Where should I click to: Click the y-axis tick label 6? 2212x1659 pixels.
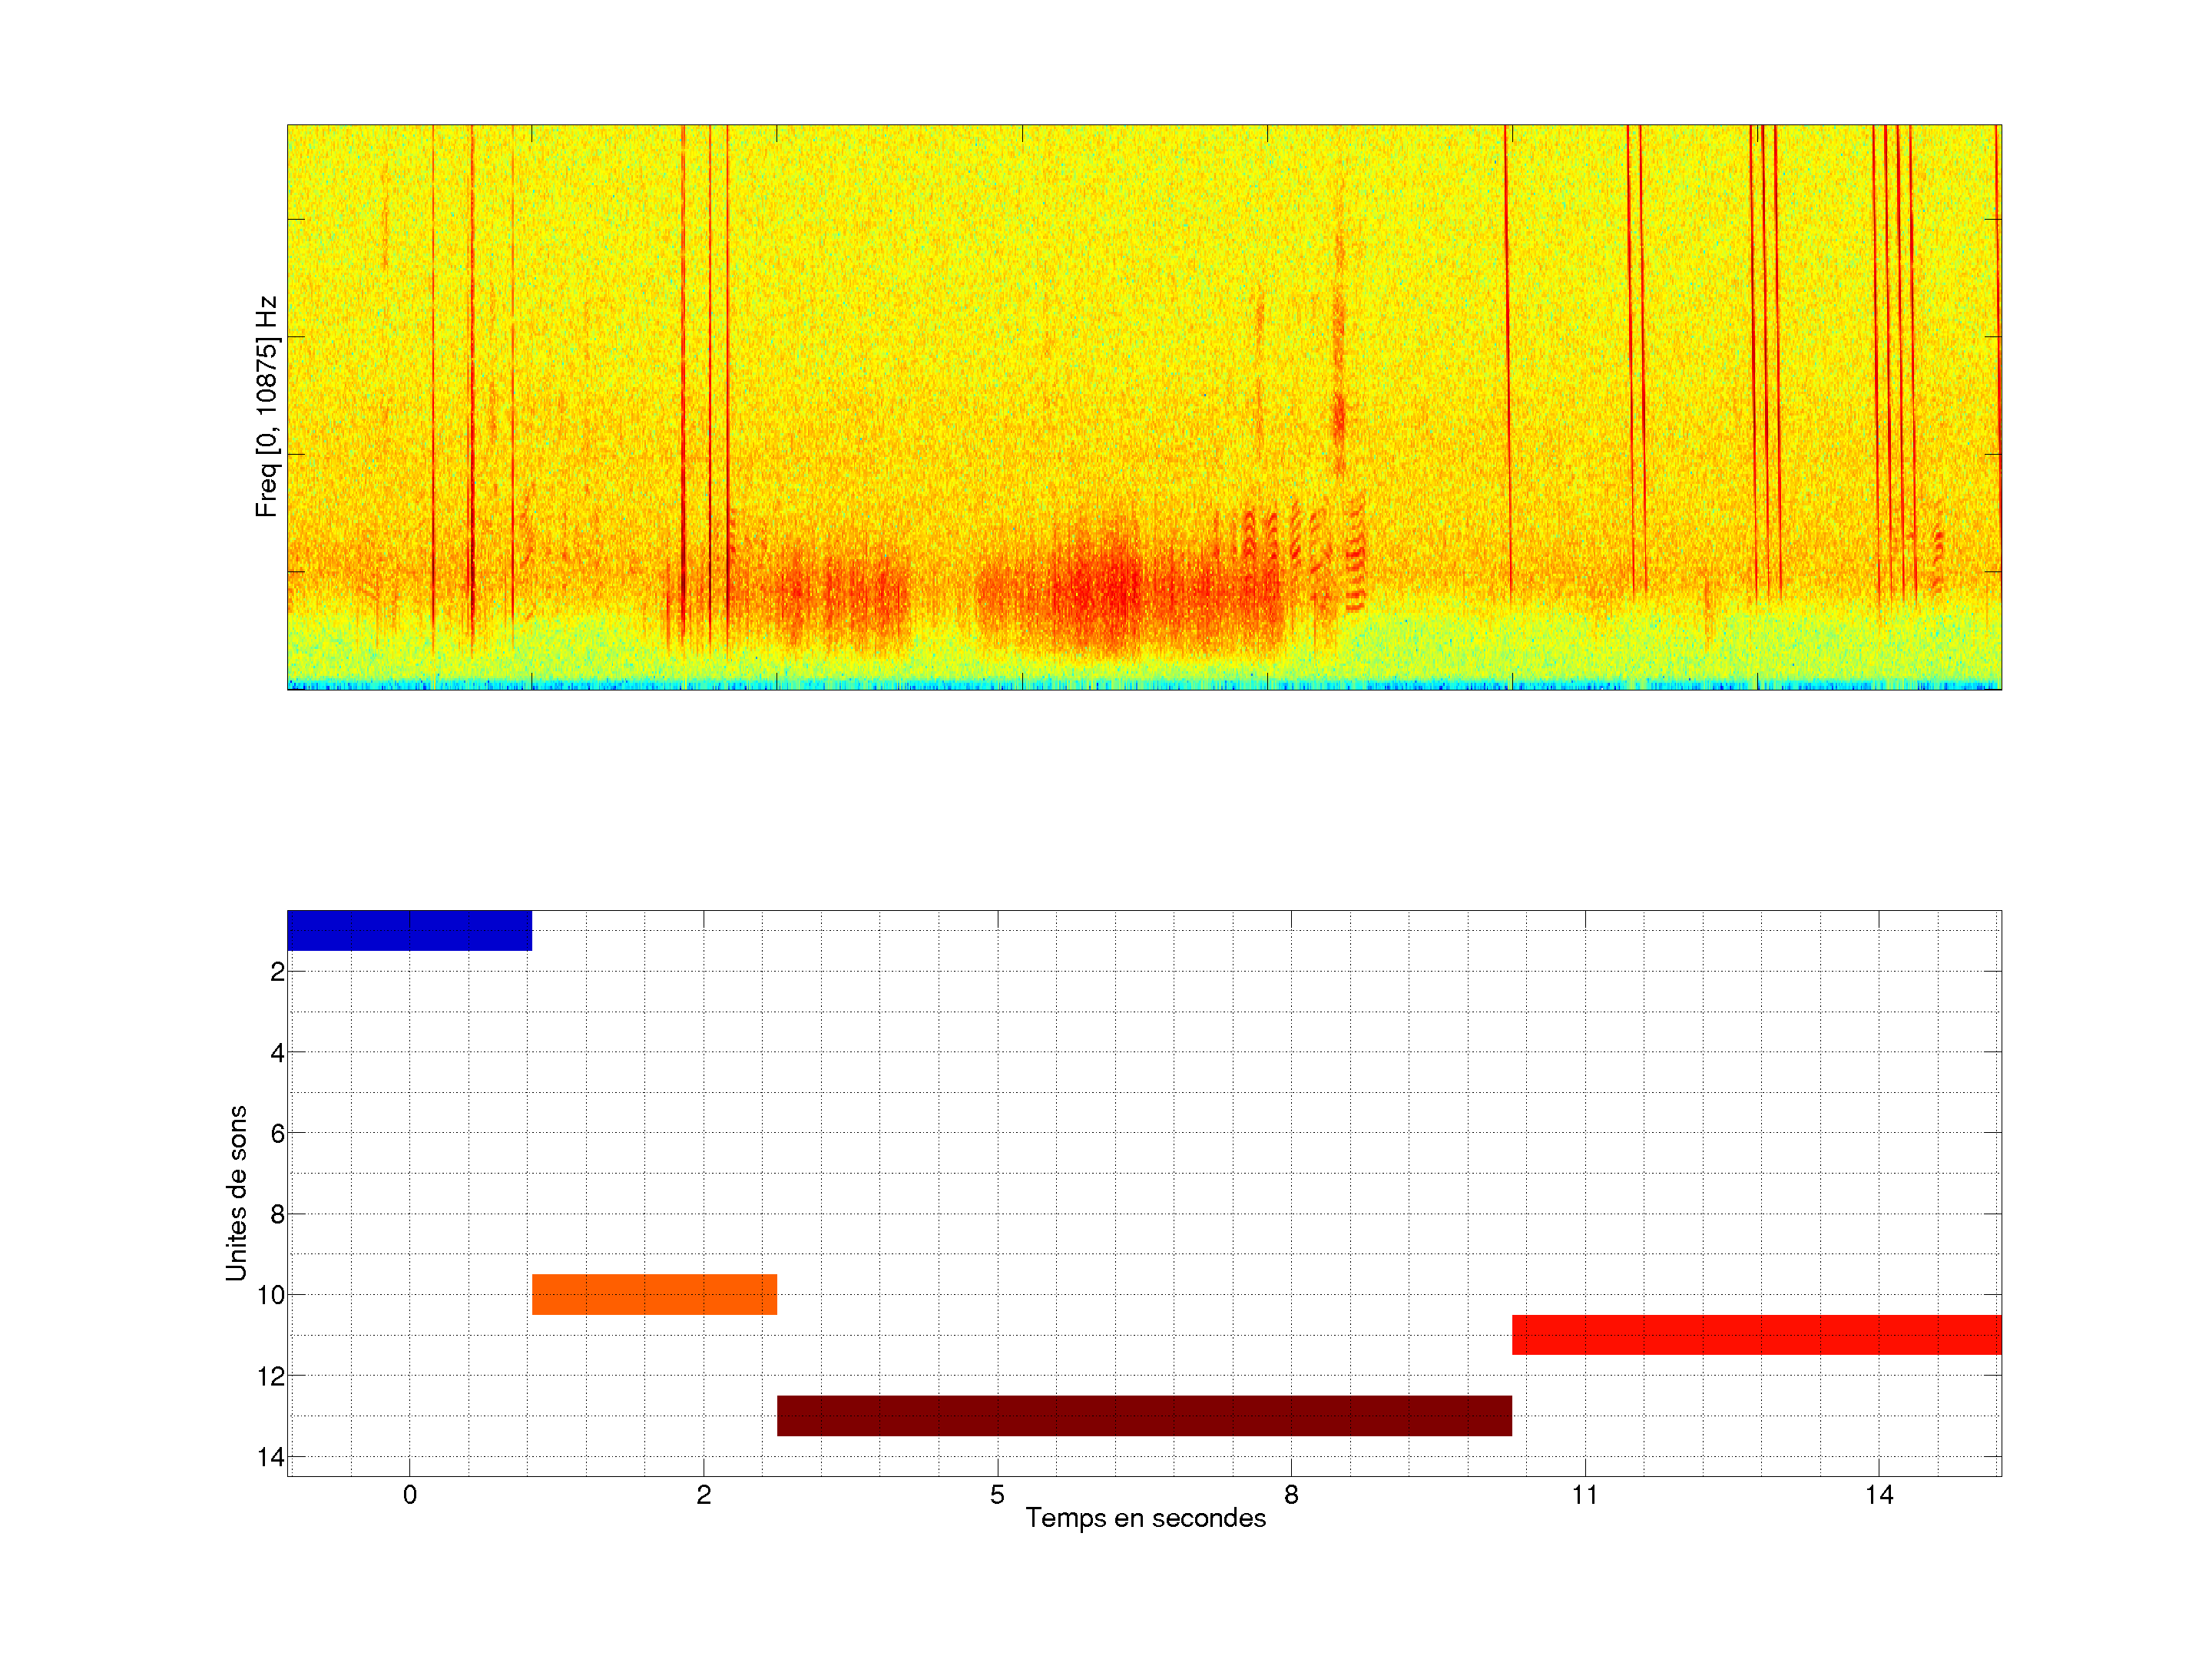click(277, 1133)
